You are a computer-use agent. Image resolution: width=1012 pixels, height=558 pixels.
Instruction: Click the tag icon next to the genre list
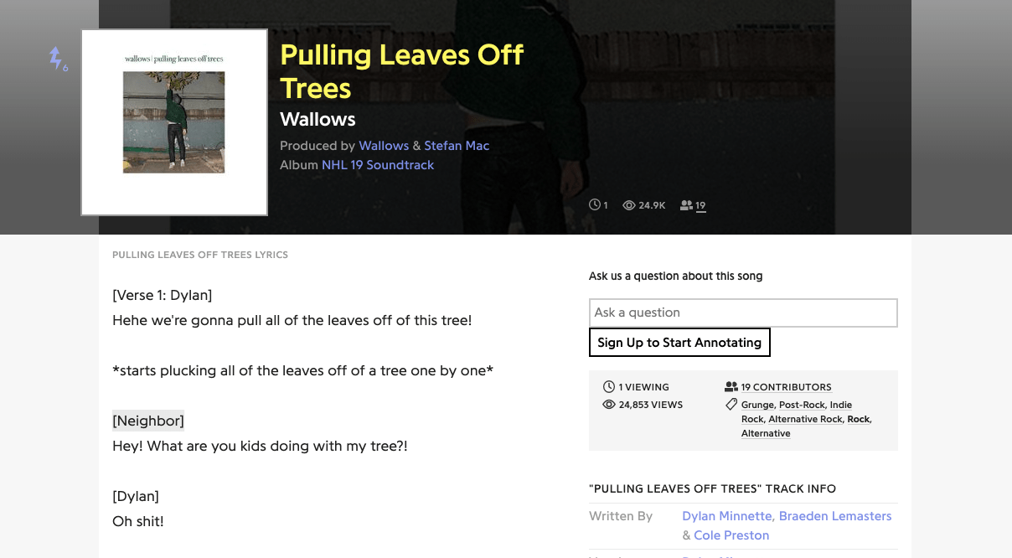tap(731, 404)
